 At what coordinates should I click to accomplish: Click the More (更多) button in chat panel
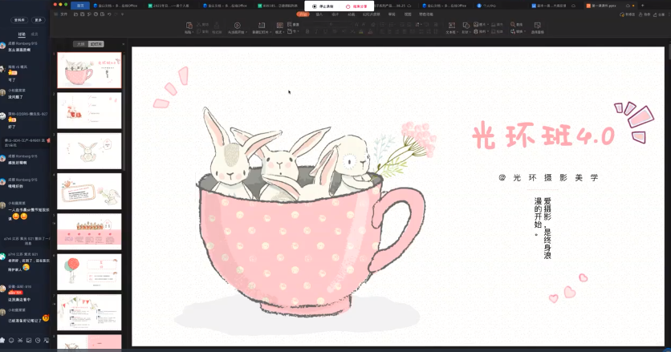coord(38,20)
